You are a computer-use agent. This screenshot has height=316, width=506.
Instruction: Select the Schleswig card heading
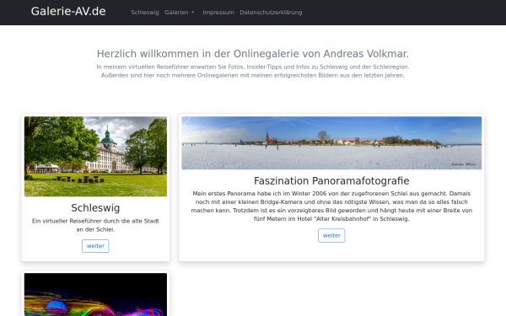coord(95,208)
